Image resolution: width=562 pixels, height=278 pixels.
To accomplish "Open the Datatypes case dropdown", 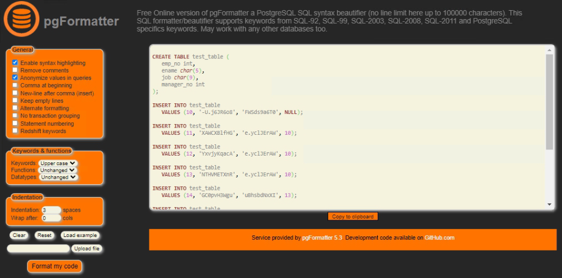I will [58, 177].
